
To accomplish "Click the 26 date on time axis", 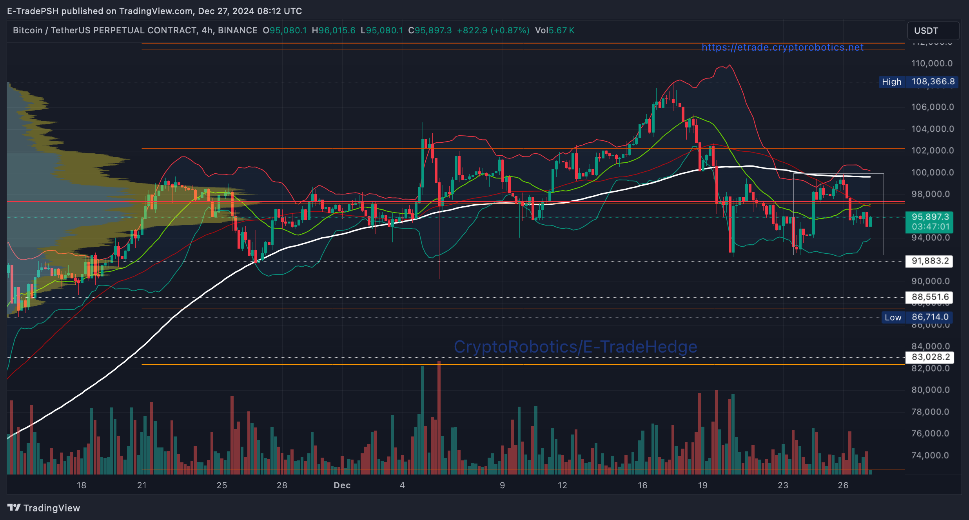I will pyautogui.click(x=843, y=485).
